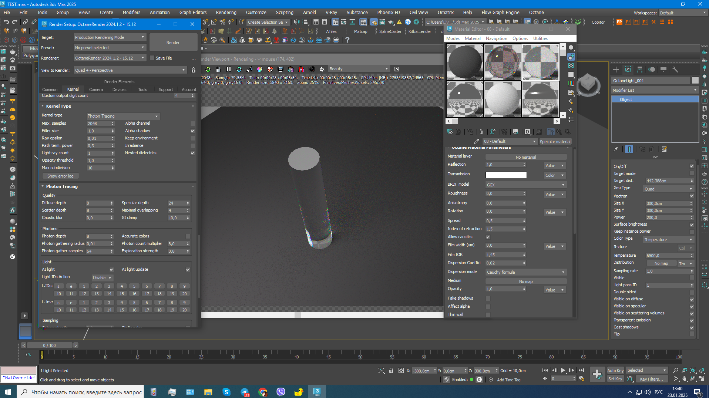Open the Rendering menu
Viewport: 709px width, 398px height.
pyautogui.click(x=226, y=13)
